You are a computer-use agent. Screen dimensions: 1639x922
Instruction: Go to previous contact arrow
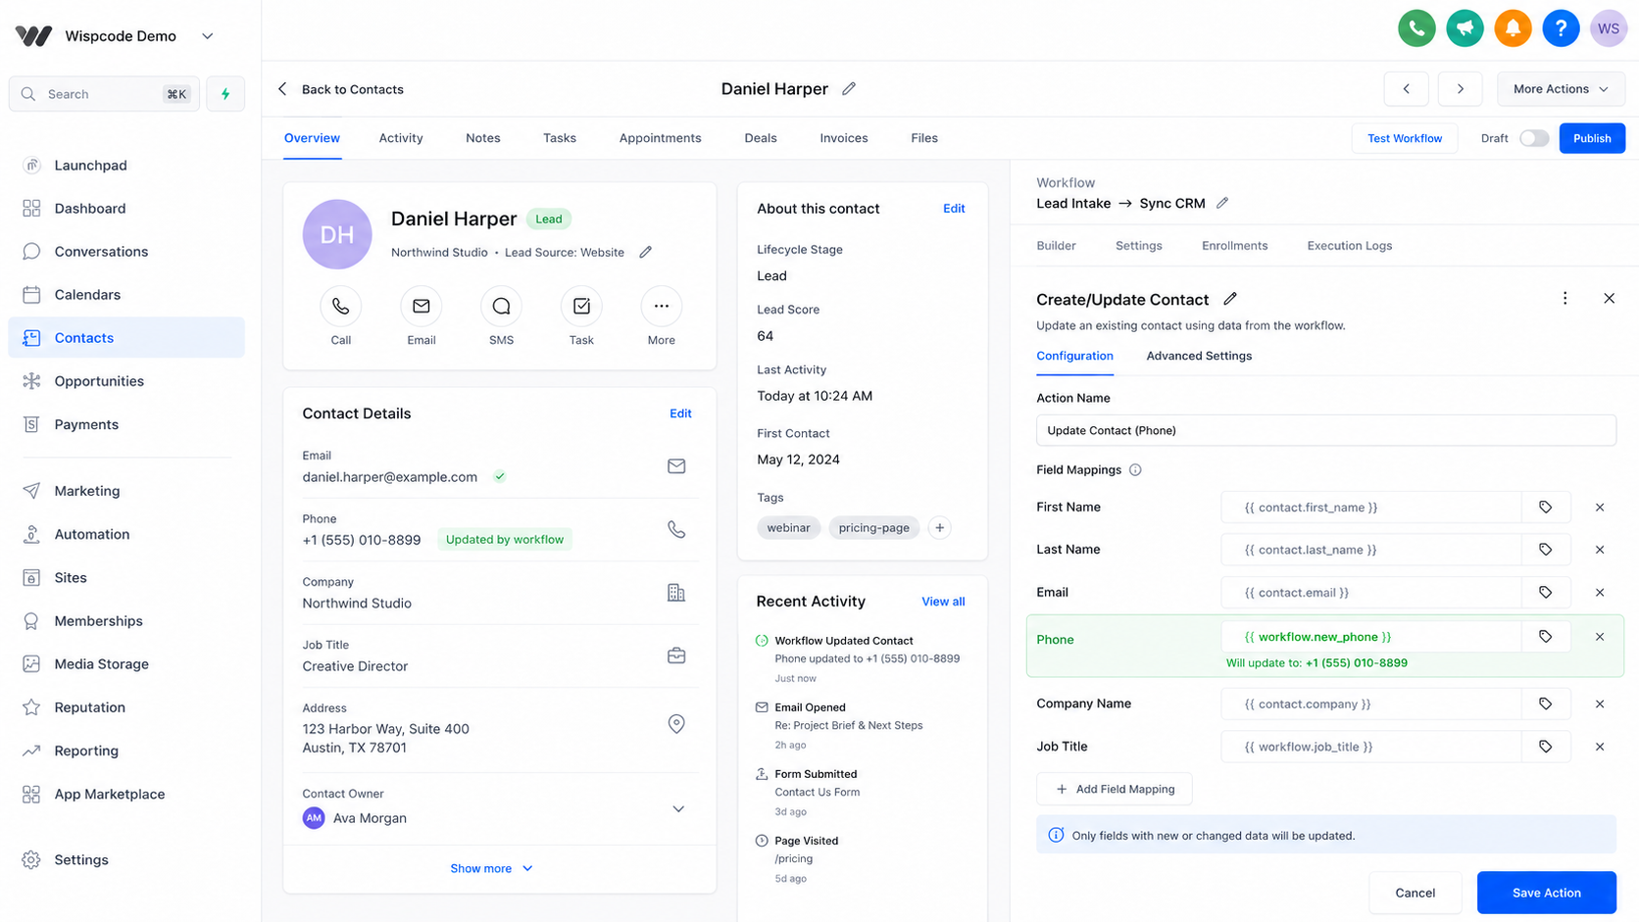[1406, 89]
